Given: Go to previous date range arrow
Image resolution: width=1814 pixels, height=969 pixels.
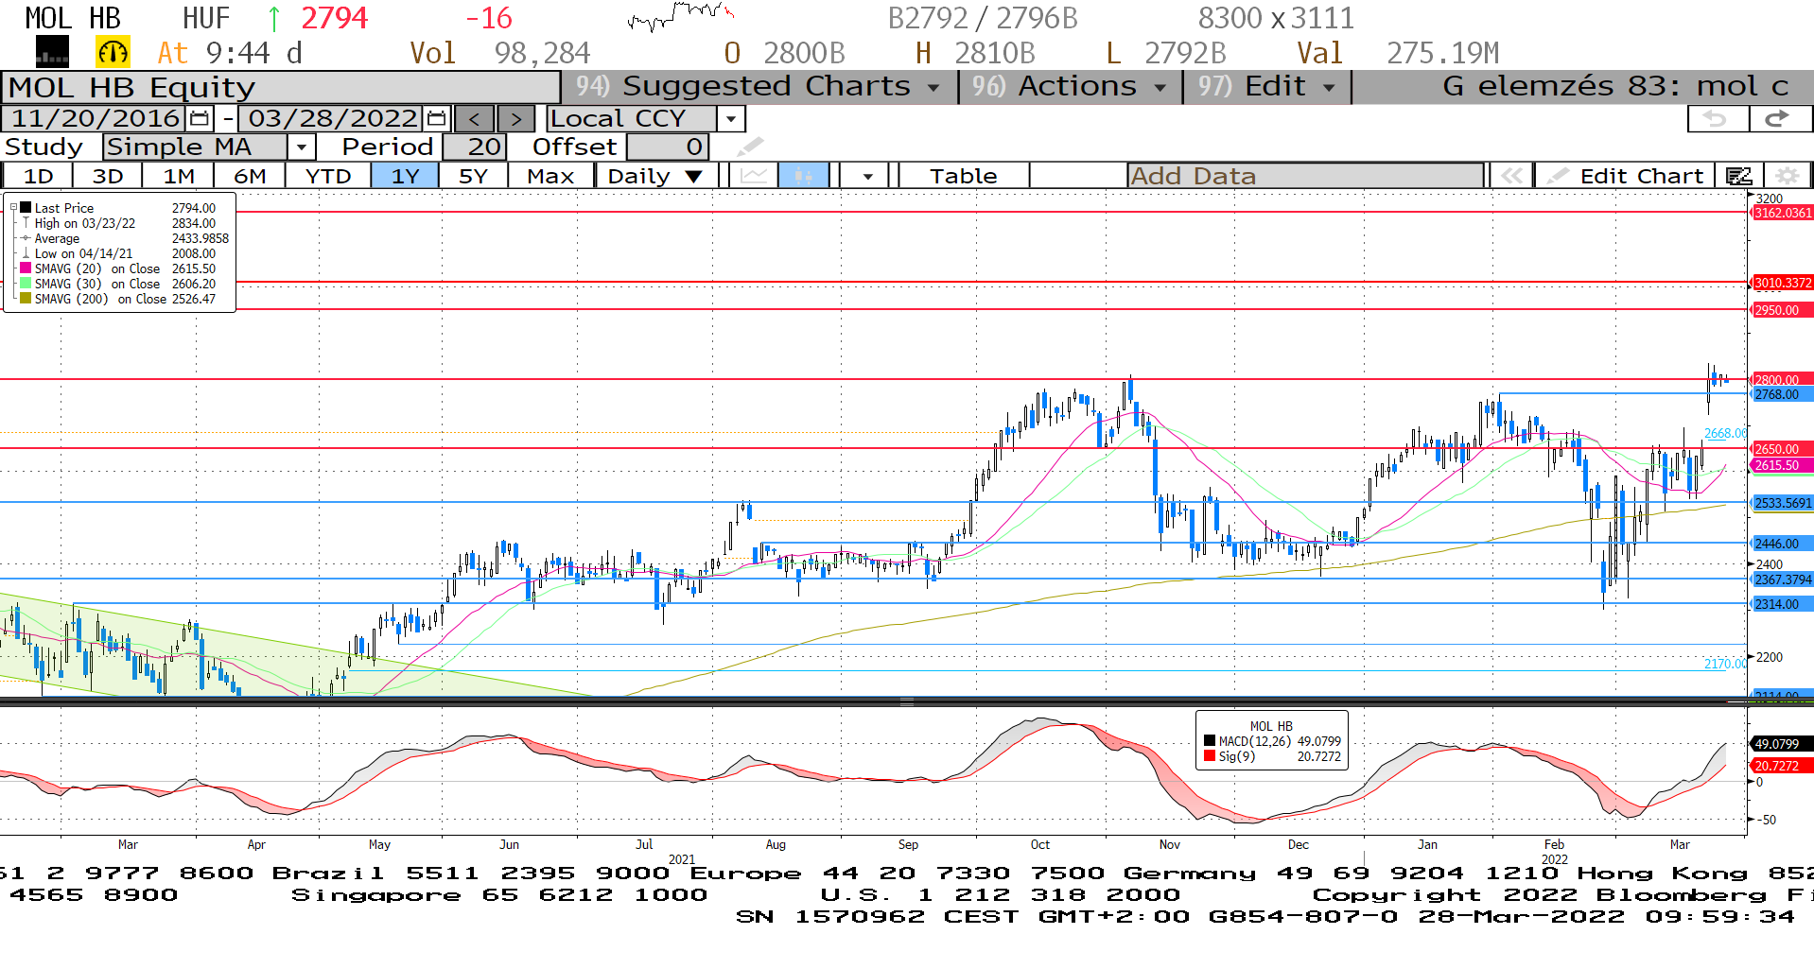Looking at the screenshot, I should pyautogui.click(x=475, y=119).
